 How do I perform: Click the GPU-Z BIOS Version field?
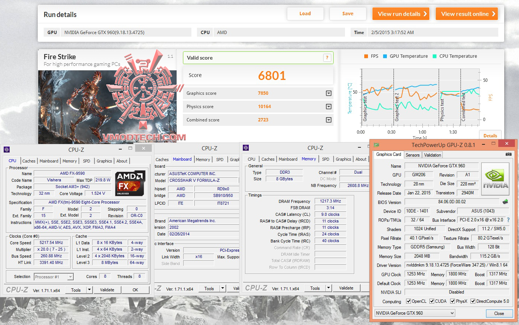click(452, 202)
